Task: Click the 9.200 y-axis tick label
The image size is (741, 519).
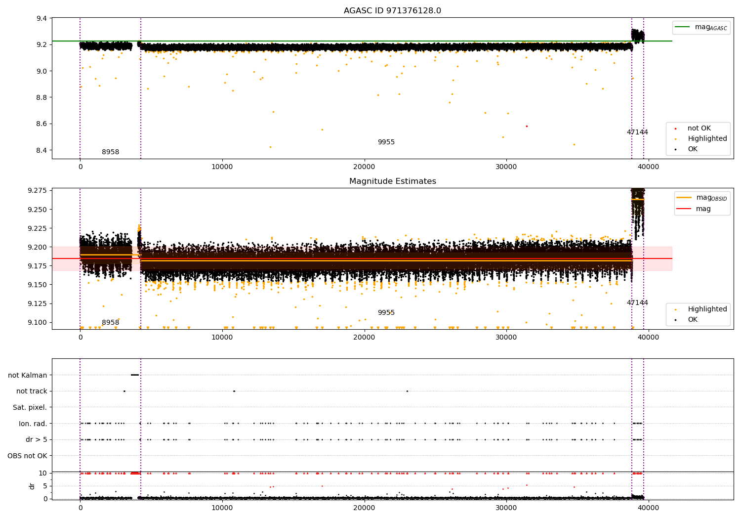Action: [x=38, y=247]
